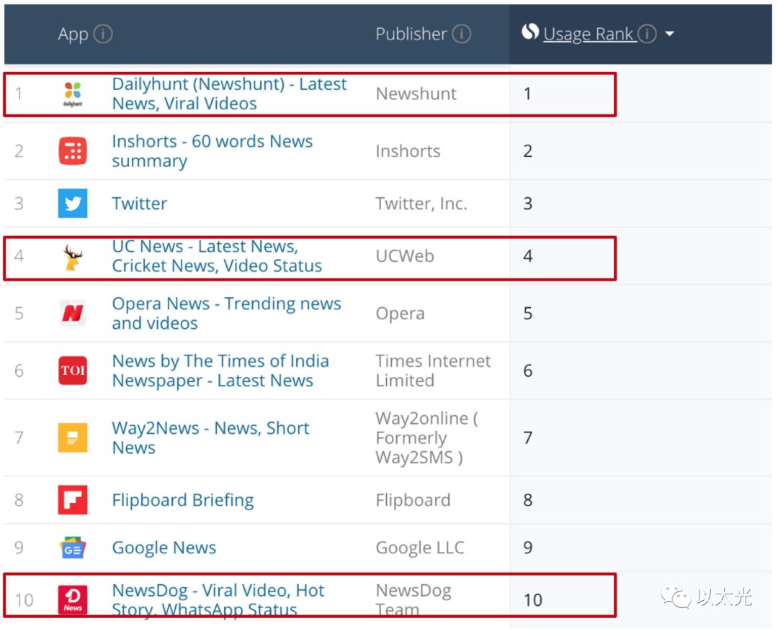The image size is (778, 631).
Task: Click the Flipboard app icon
Action: [73, 499]
